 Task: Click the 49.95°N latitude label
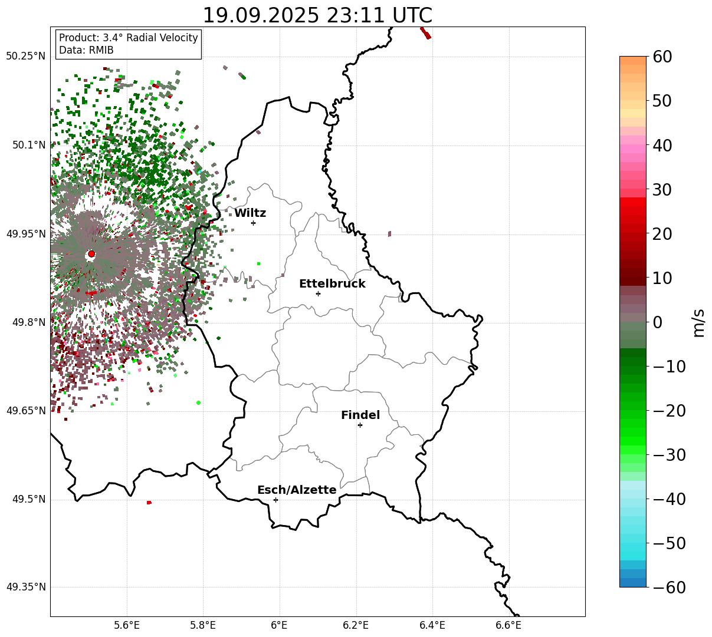coord(25,234)
